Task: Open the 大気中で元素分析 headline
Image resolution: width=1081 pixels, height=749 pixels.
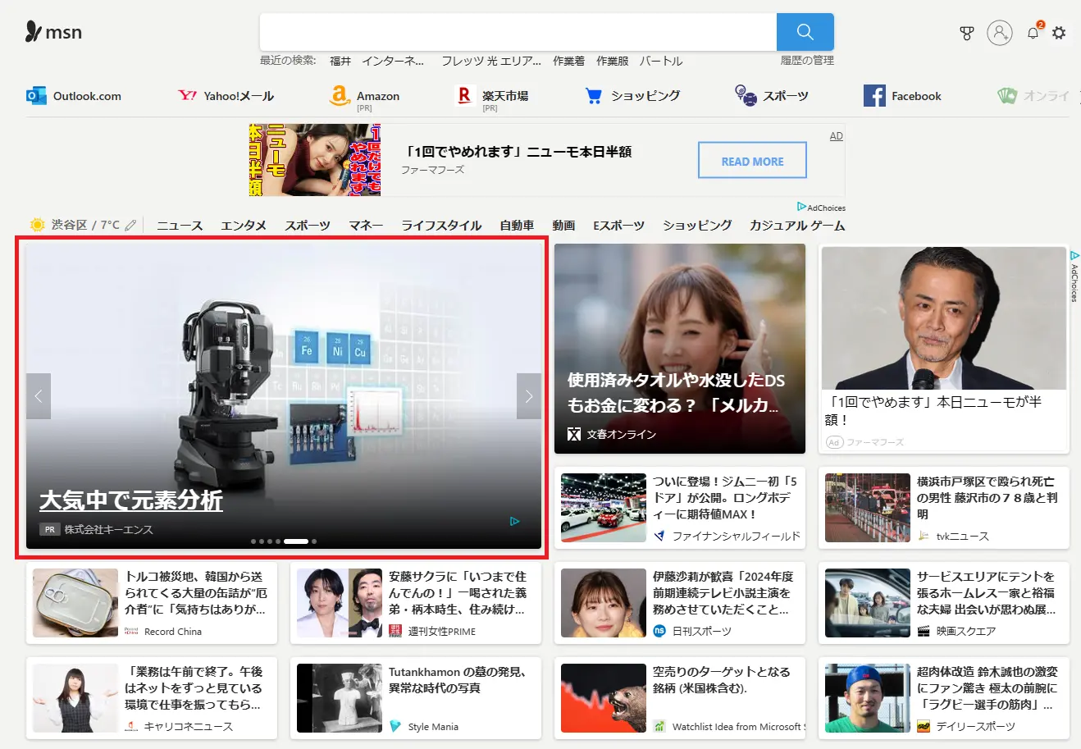Action: coord(131,500)
